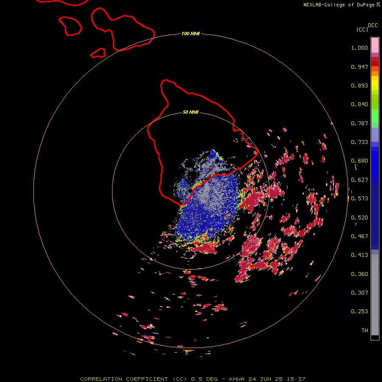382x382 pixels.
Task: Click the NEXLAB-College of DuPage credit text
Action: 339,5
